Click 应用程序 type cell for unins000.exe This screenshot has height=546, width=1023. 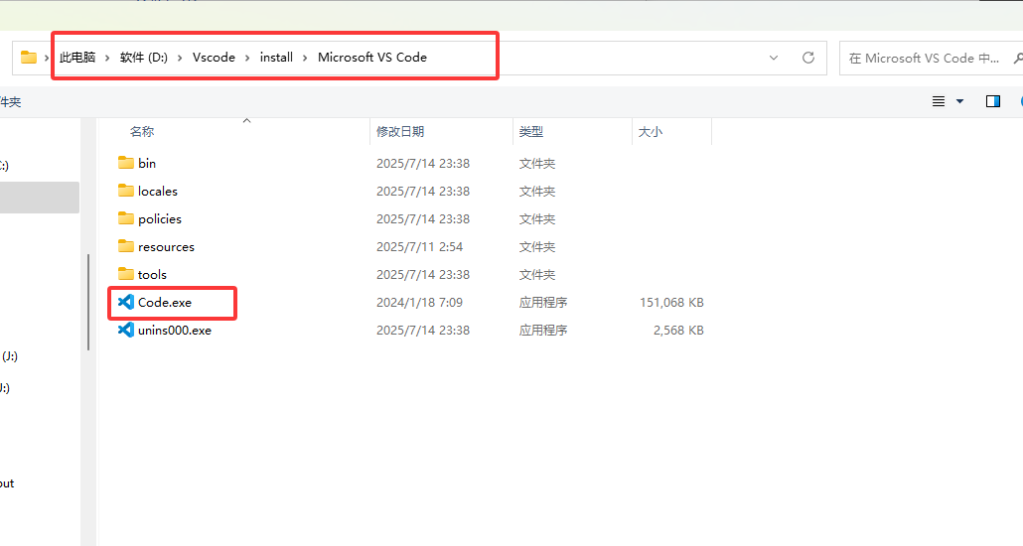click(x=543, y=330)
